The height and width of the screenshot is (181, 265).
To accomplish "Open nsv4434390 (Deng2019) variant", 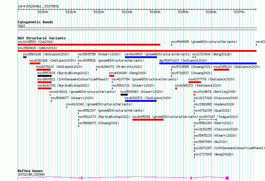I will 128,73.
